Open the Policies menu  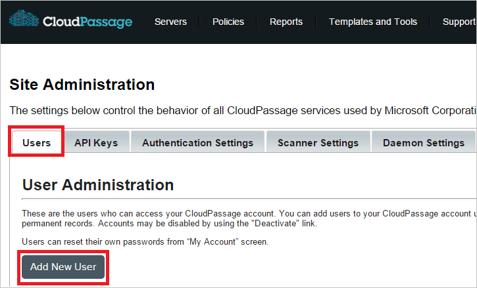[228, 22]
